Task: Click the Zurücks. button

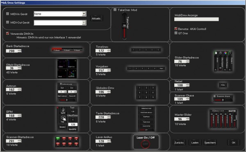Action: (x=179, y=143)
